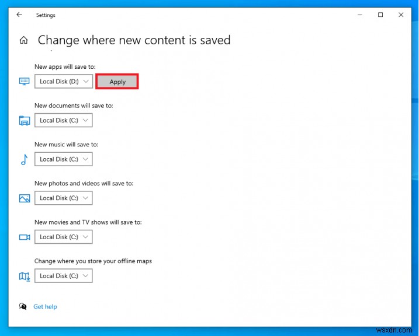The width and height of the screenshot is (419, 336).
Task: Click the new apps computer icon
Action: (25, 81)
